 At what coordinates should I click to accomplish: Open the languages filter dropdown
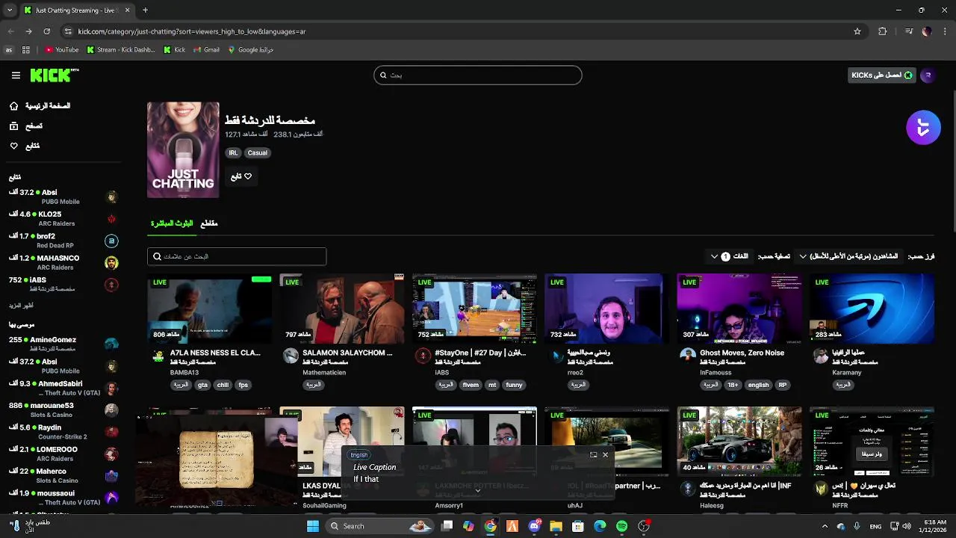point(730,256)
